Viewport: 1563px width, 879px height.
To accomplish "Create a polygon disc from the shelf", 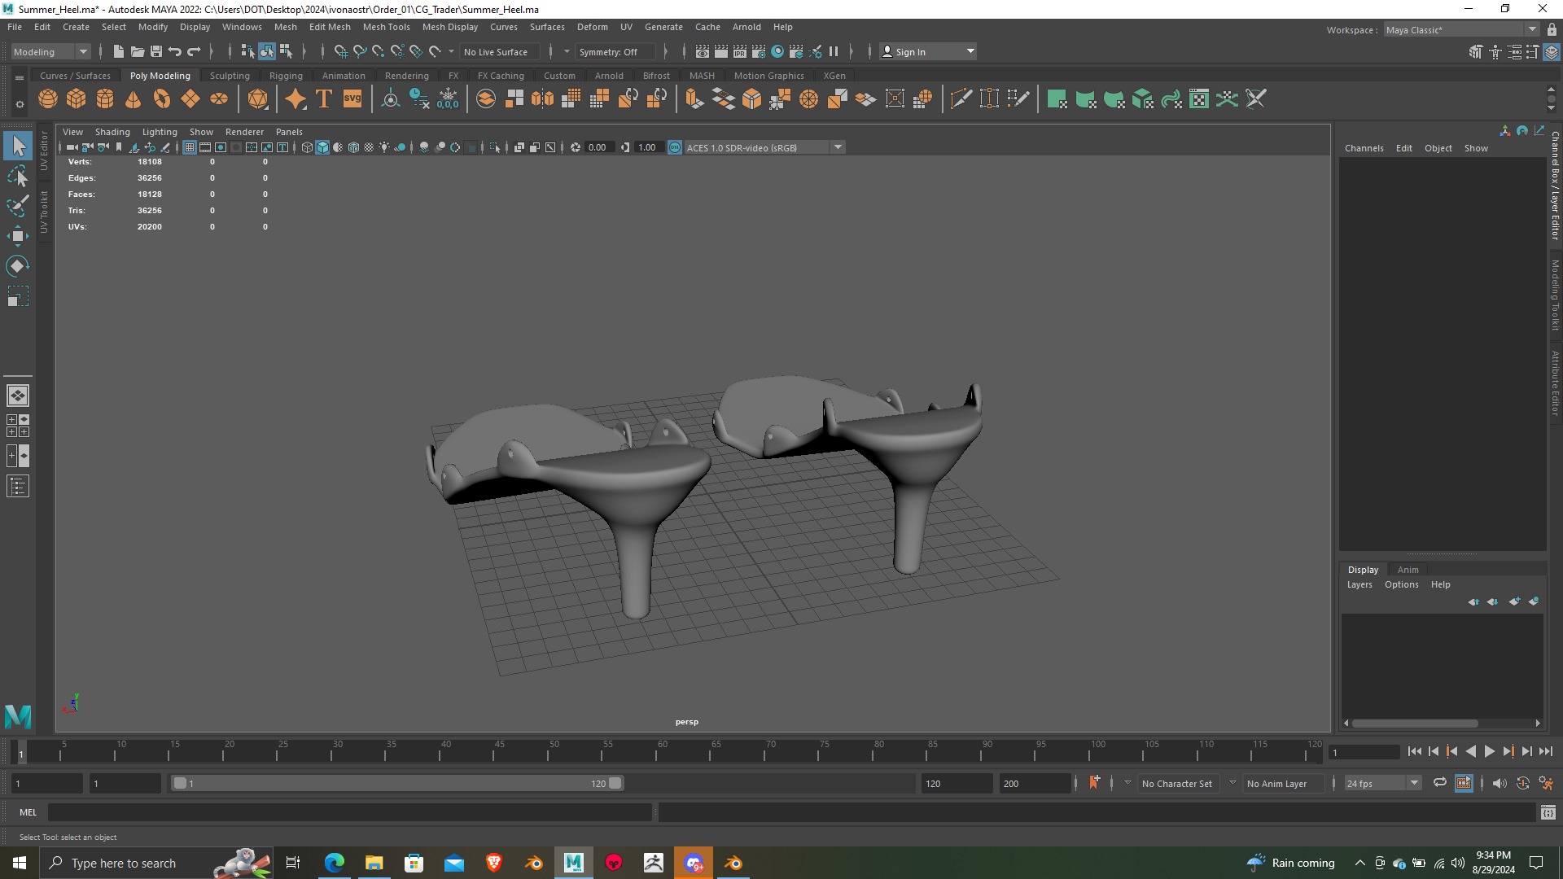I will (x=219, y=99).
